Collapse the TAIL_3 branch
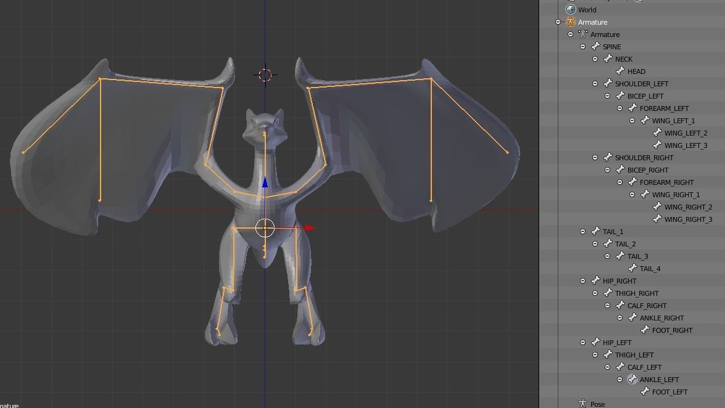 point(608,256)
